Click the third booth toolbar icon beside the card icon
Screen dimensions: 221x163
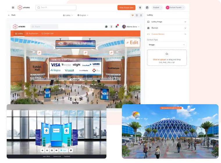coord(52,150)
